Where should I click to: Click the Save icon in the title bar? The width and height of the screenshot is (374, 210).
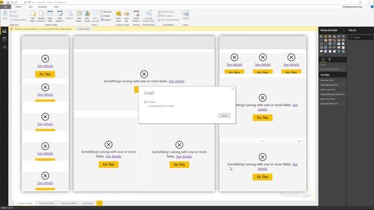8,2
